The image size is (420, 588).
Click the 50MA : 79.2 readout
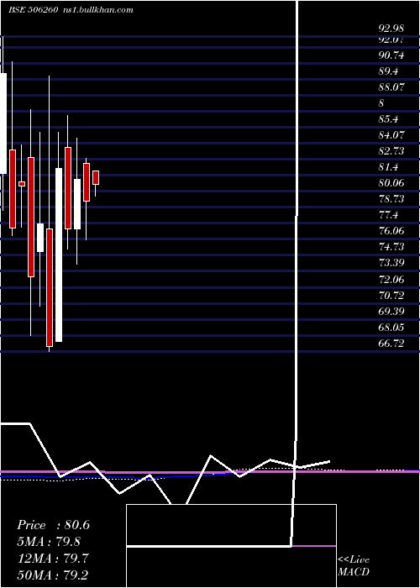(x=53, y=575)
